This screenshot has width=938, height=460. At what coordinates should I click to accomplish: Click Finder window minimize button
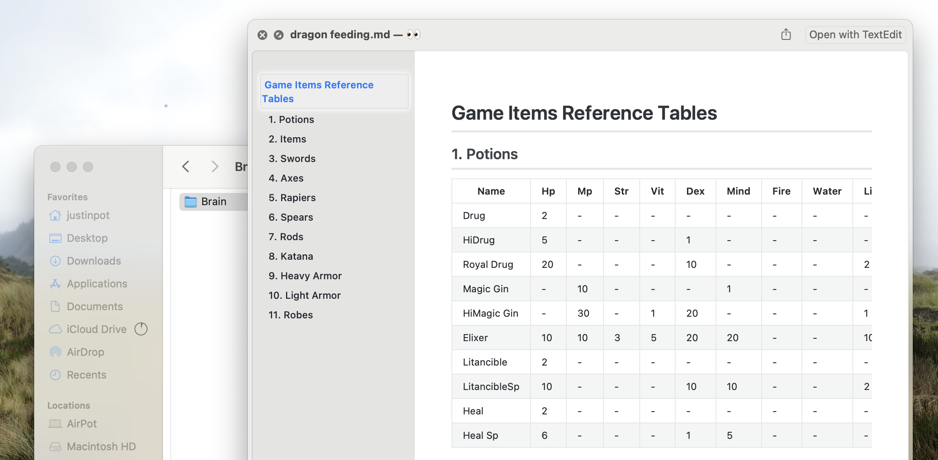(72, 167)
